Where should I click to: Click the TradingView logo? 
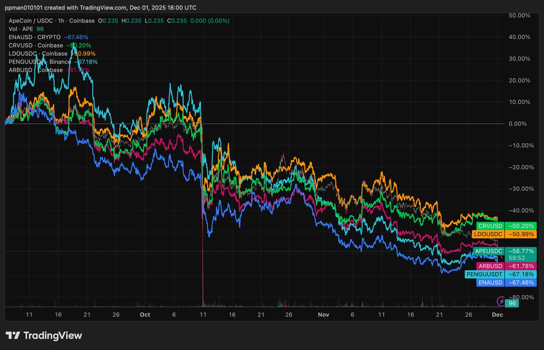pyautogui.click(x=44, y=335)
